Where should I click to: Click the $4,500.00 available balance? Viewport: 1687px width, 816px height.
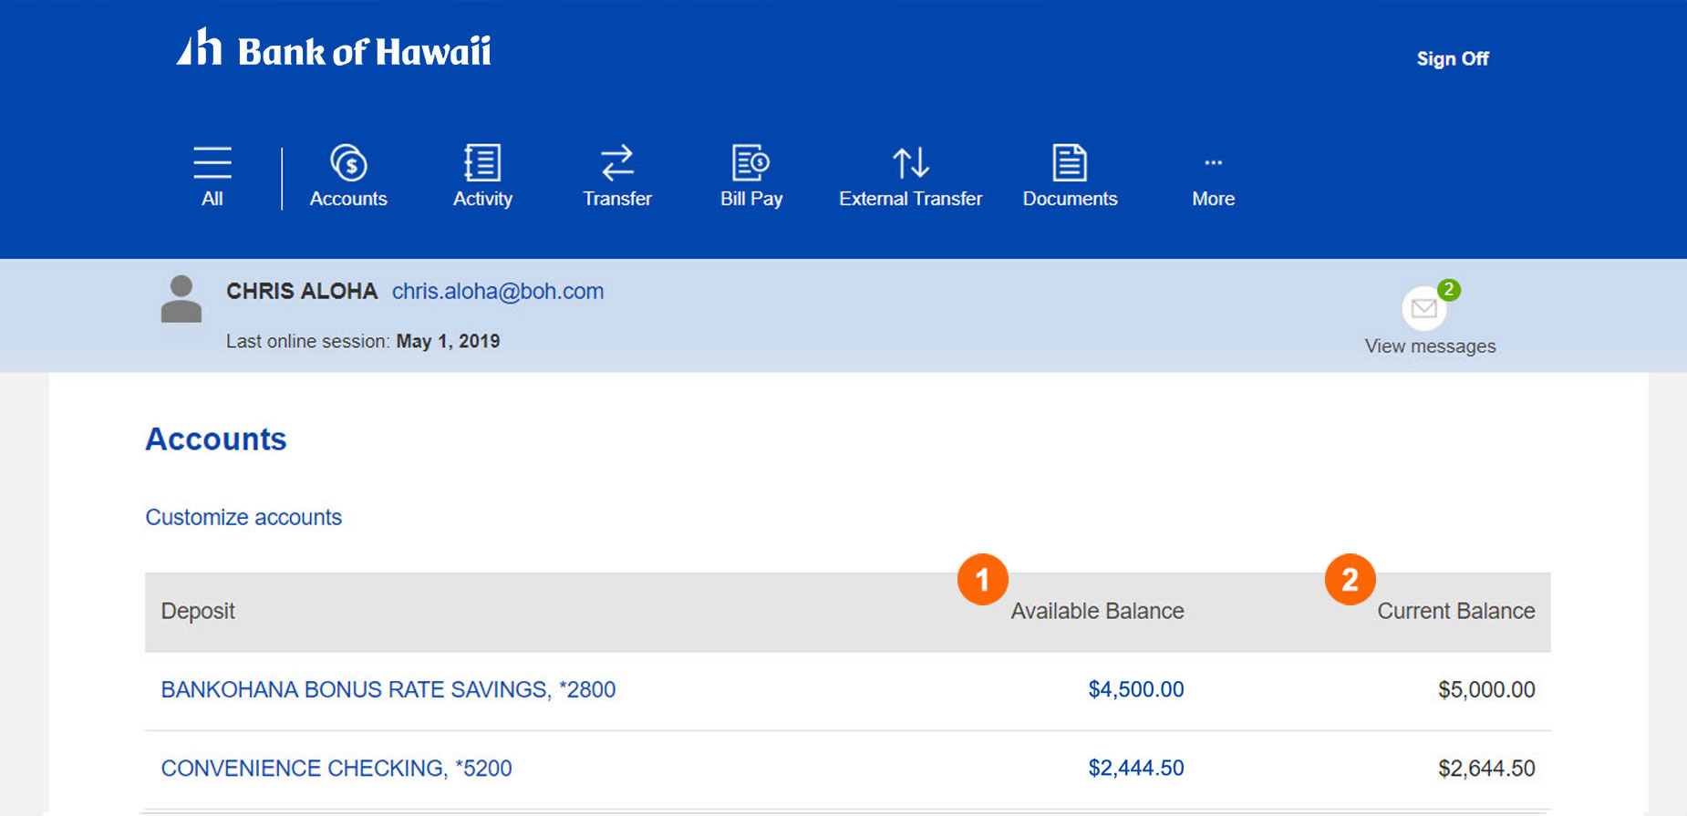(x=1136, y=689)
